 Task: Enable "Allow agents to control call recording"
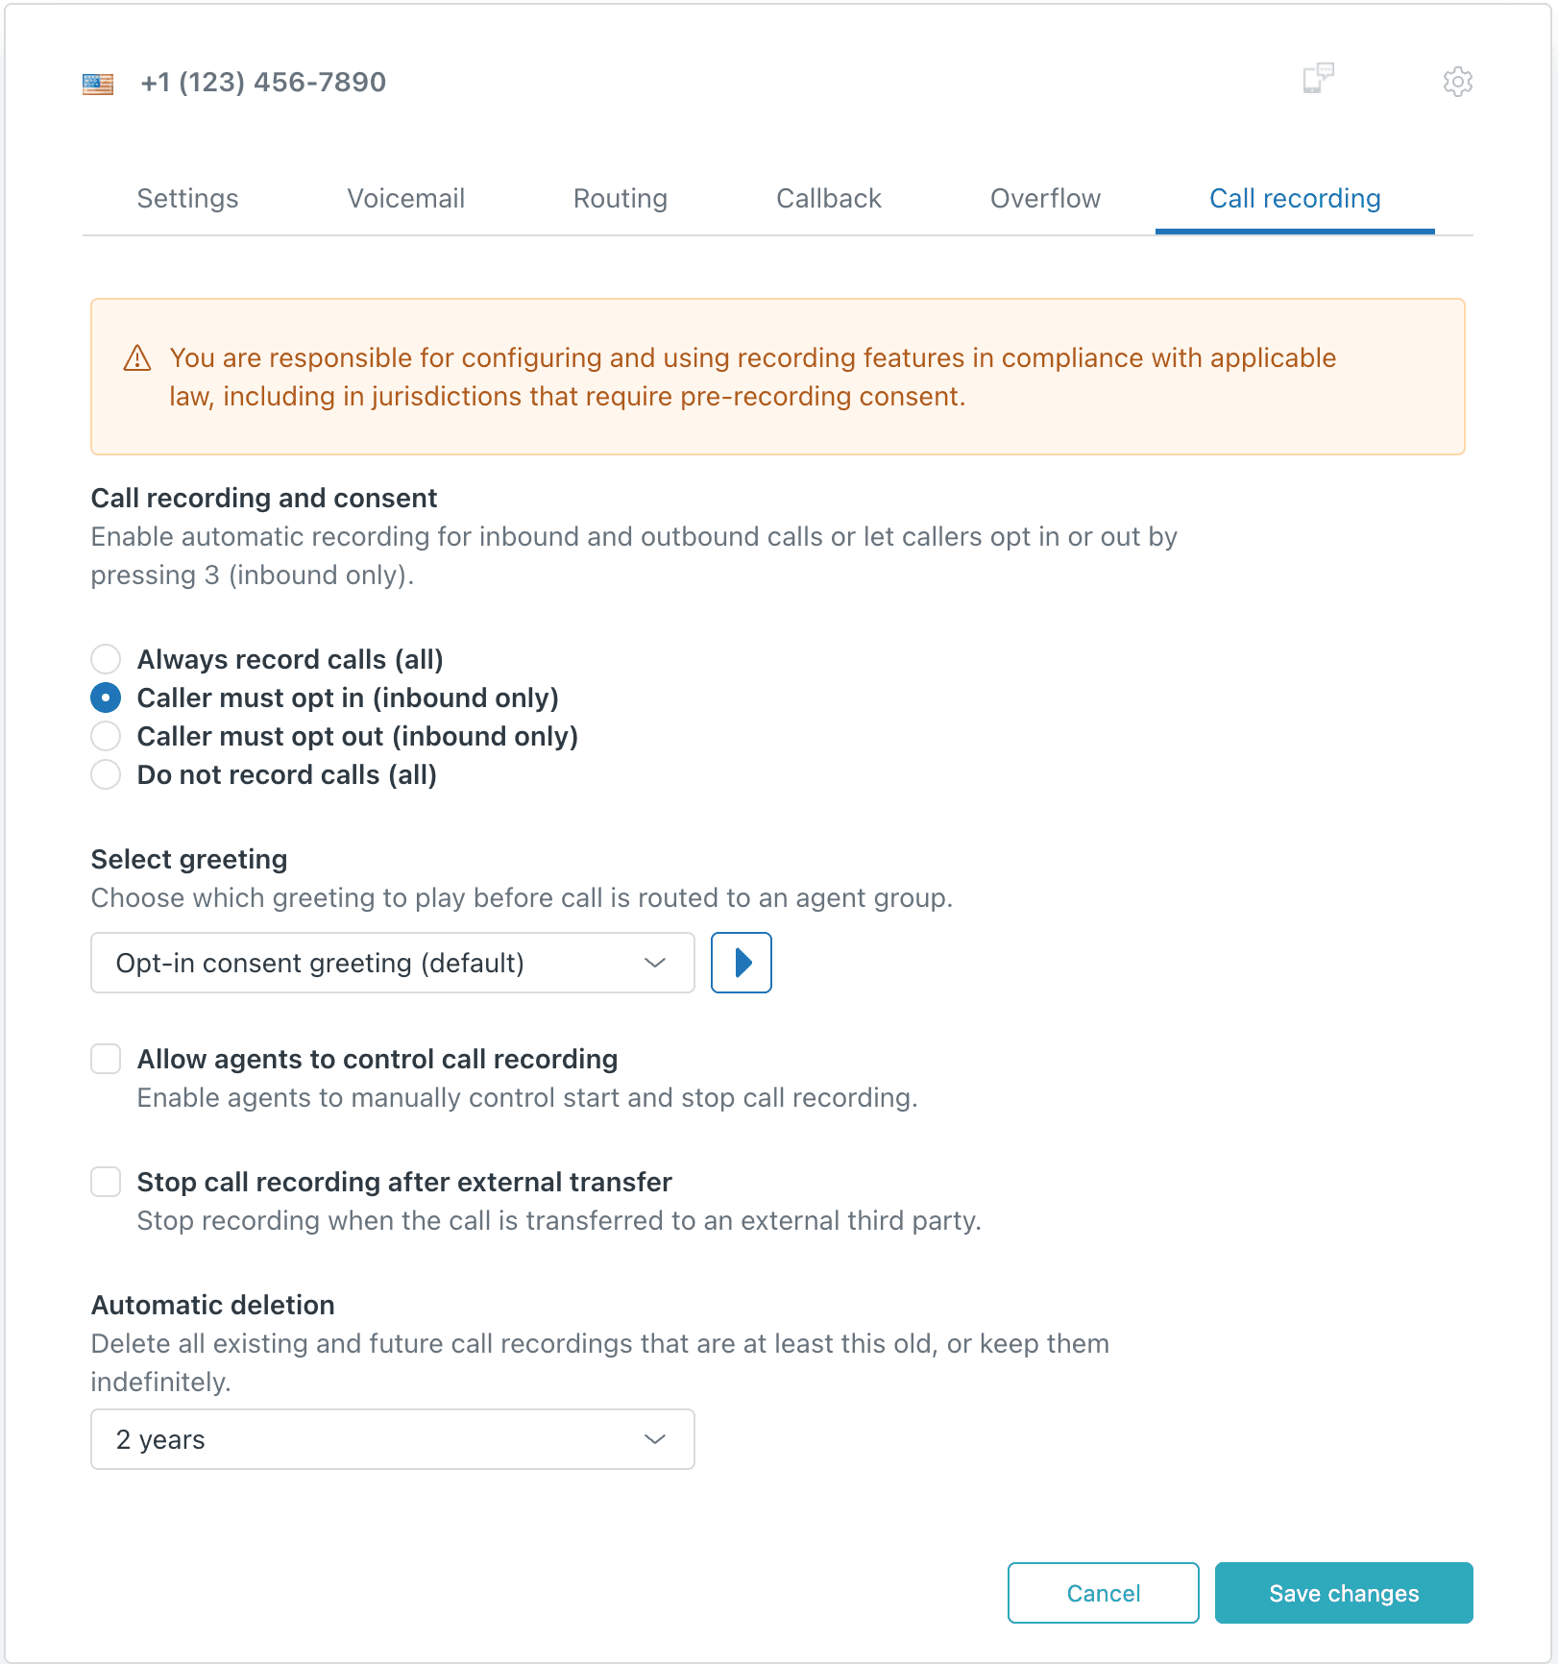(106, 1059)
